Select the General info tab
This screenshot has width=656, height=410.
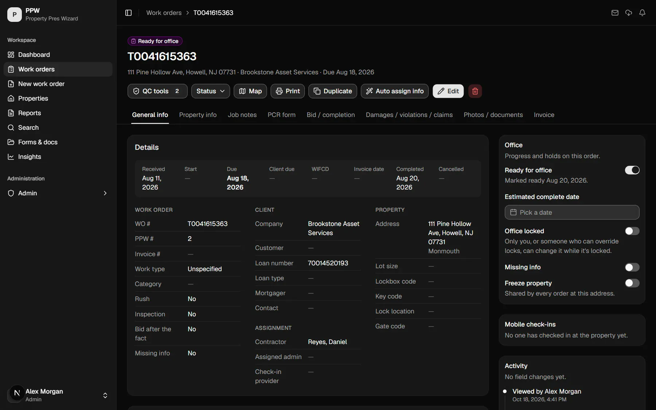point(150,115)
